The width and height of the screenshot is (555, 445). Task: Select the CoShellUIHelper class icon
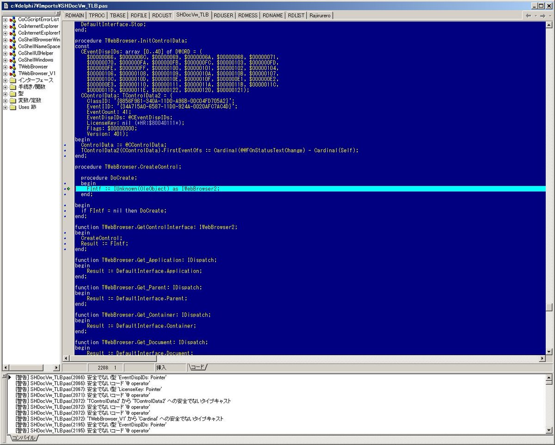pos(12,53)
